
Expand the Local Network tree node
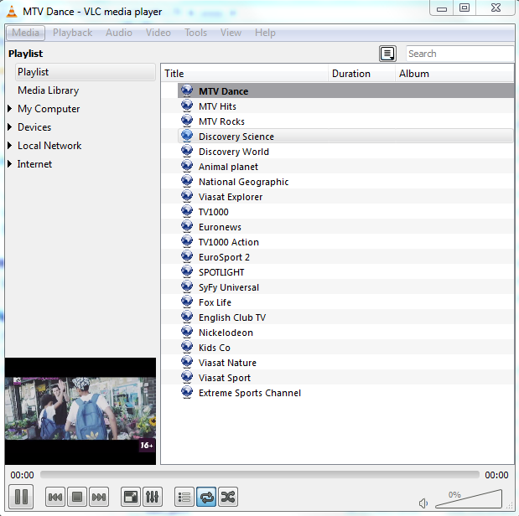[9, 146]
